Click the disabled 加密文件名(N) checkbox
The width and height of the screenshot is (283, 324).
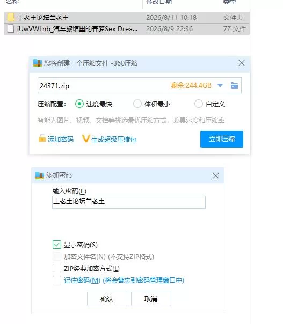tap(57, 256)
